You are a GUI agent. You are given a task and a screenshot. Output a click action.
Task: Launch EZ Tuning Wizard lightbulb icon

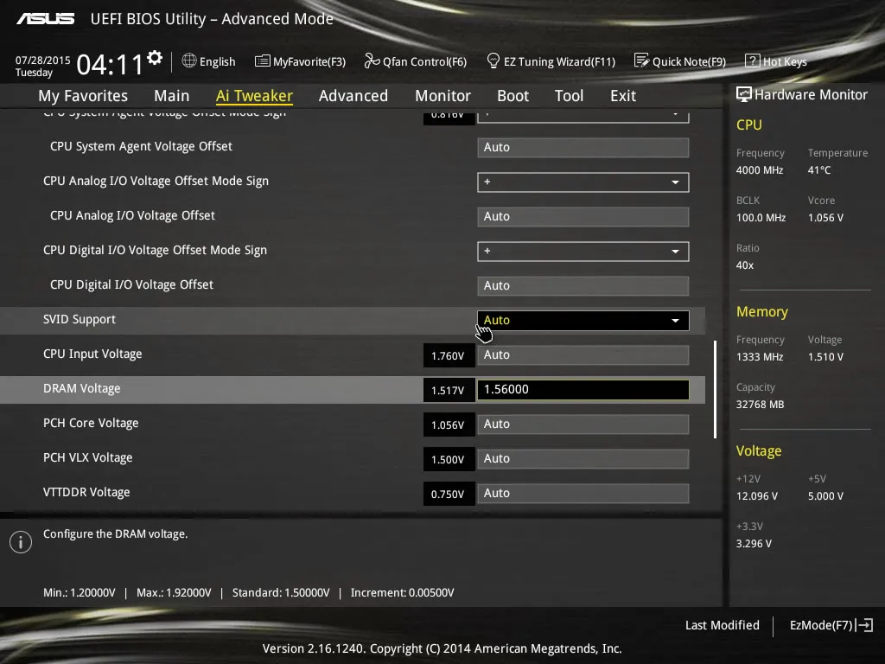[493, 61]
